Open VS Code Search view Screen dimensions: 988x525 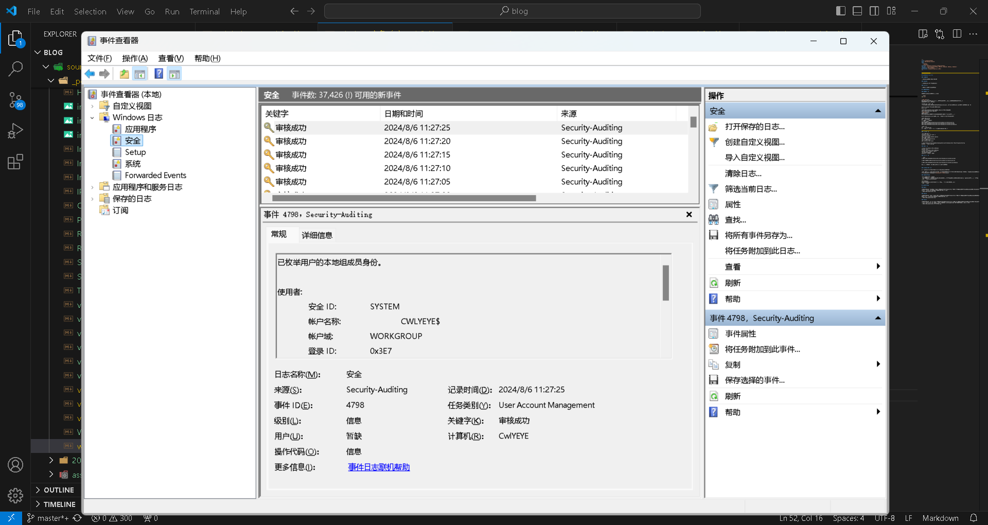point(15,68)
